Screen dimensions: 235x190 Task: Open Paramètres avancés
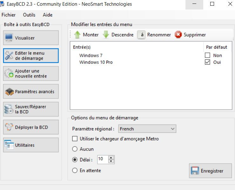tap(31, 91)
